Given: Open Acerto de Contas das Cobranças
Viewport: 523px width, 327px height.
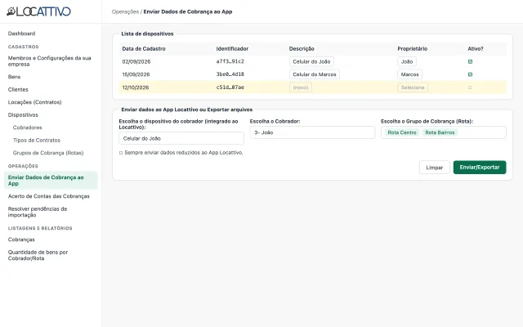Looking at the screenshot, I should pyautogui.click(x=49, y=196).
